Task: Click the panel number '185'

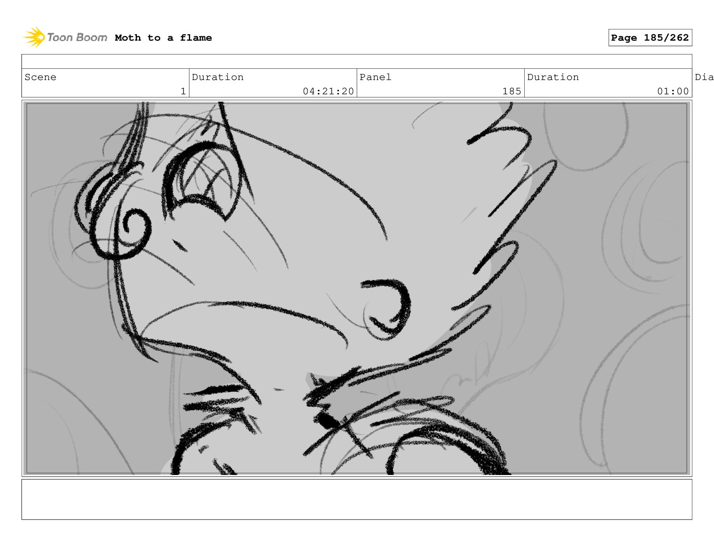Action: tap(512, 91)
